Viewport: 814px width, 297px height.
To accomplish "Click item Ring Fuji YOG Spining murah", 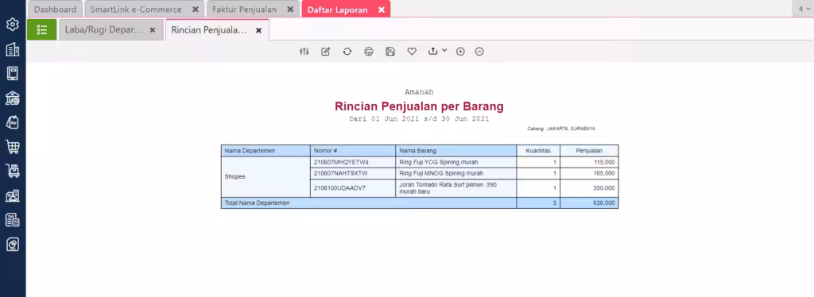I will click(x=439, y=162).
